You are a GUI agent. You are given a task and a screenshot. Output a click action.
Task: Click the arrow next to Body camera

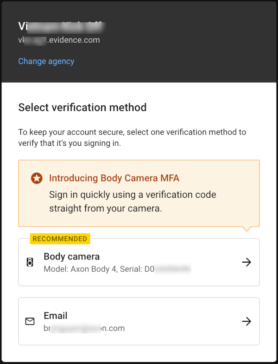point(246,262)
